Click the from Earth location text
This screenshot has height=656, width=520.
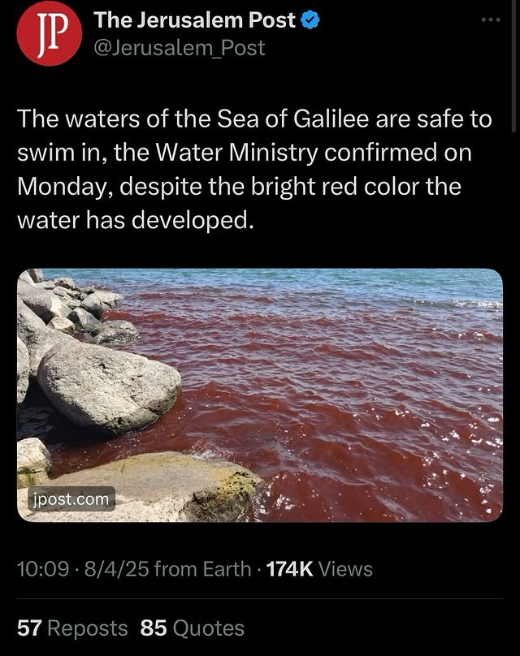pyautogui.click(x=202, y=569)
